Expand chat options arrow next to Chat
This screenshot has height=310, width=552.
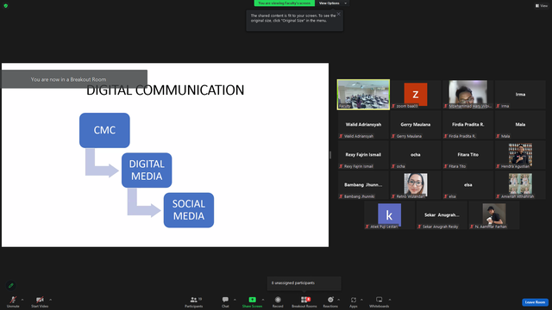click(235, 300)
